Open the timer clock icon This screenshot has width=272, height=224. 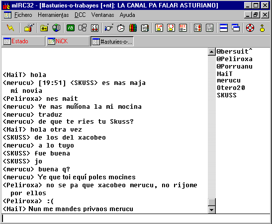coord(121,28)
